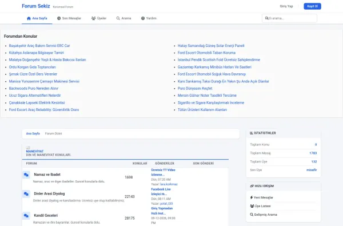The width and height of the screenshot is (343, 226).
Task: Click the Giriş Yap link
Action: tap(286, 6)
